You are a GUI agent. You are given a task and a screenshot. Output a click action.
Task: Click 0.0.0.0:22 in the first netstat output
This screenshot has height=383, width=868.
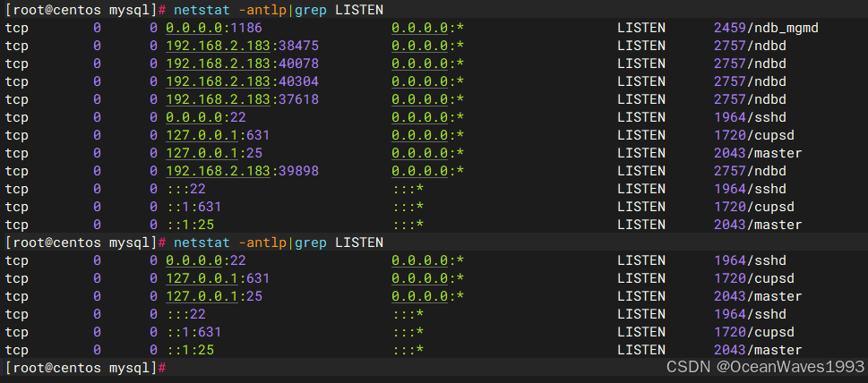(x=205, y=117)
